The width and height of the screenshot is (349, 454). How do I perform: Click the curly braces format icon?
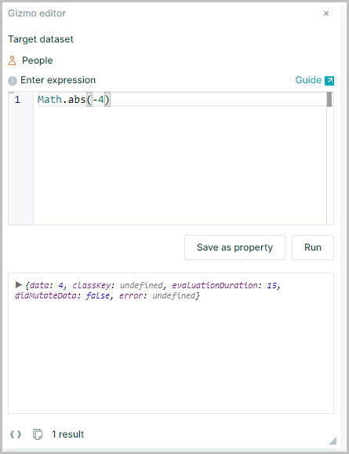point(16,434)
